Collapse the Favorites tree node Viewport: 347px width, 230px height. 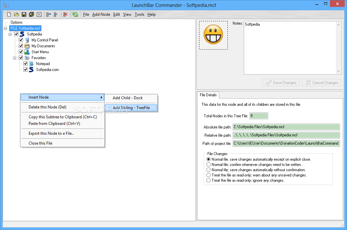point(14,58)
